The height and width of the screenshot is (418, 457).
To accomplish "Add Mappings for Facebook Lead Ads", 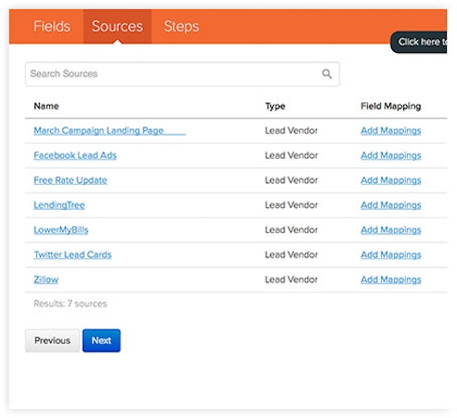I will (391, 155).
